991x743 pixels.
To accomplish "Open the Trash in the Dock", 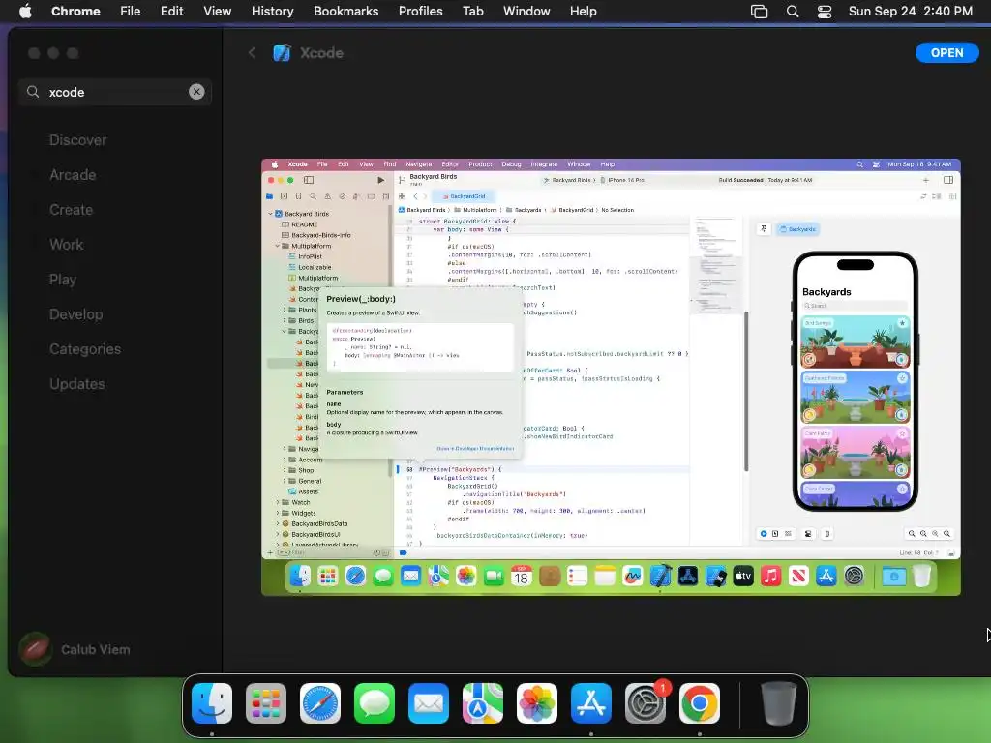I will coord(779,703).
